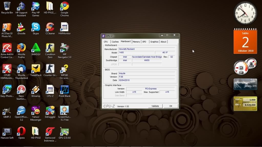Launch the iDoodle shortcut
Image resolution: width=262 pixels, height=147 pixels.
pyautogui.click(x=22, y=29)
